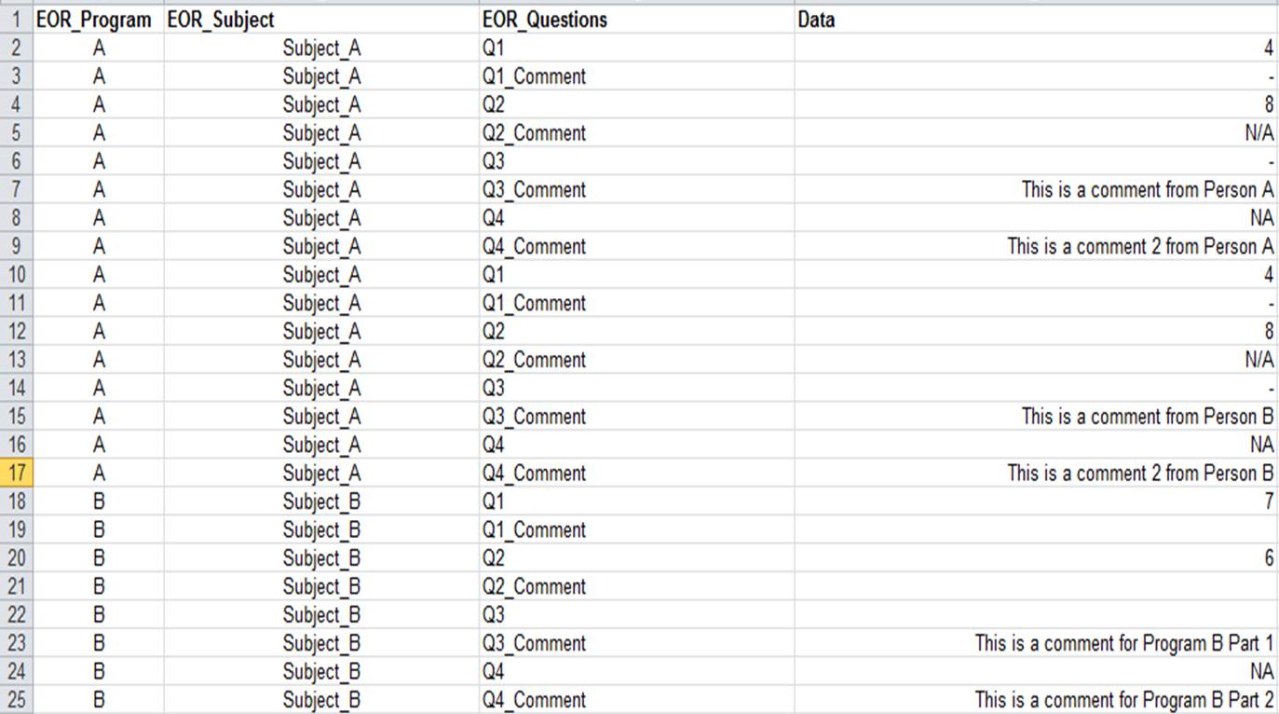Select the Q3 question cell in row 22
This screenshot has height=714, width=1279.
(x=494, y=615)
